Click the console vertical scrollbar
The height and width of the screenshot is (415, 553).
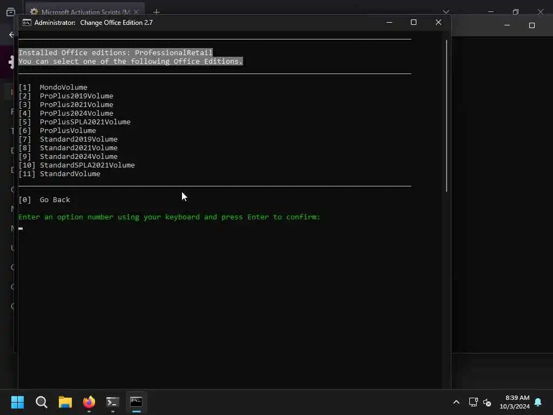point(447,116)
